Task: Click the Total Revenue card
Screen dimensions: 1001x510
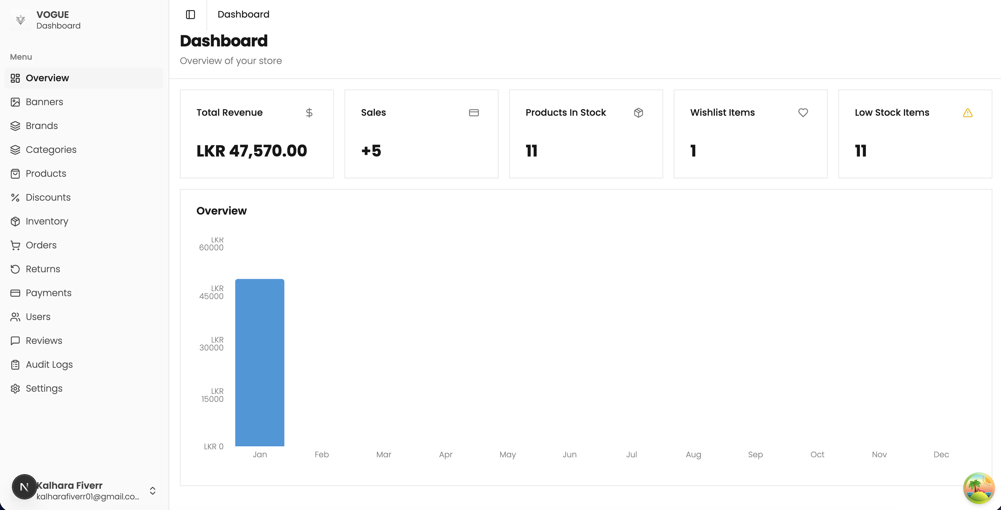Action: pos(257,134)
